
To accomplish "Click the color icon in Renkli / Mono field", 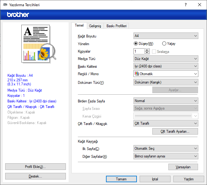I will 137,74.
